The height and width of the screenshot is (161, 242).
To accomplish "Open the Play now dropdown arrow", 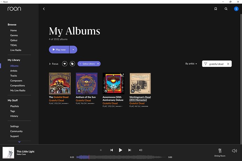I will [73, 50].
